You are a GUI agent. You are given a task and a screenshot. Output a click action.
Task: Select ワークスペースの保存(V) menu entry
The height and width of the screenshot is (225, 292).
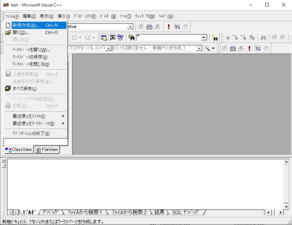[x=35, y=57]
